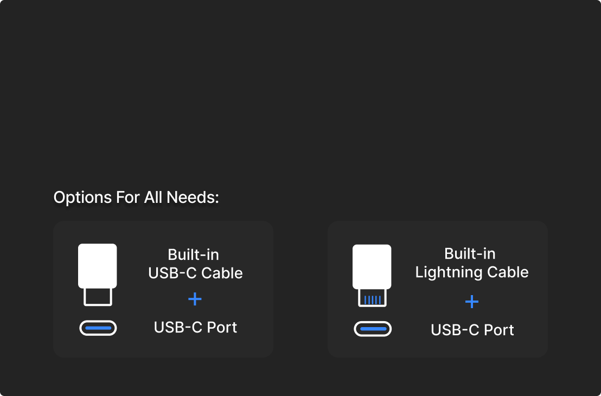Click the blue slot inside the right port icon
The image size is (601, 396).
point(373,329)
